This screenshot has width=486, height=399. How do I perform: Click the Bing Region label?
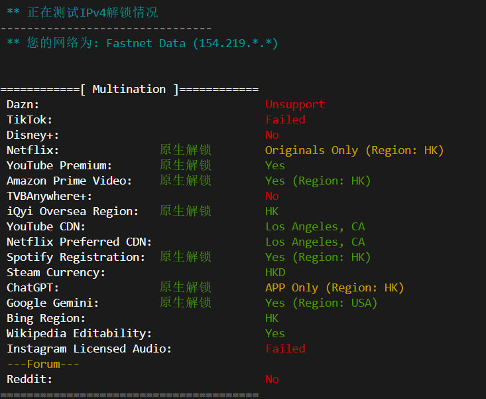[x=46, y=318]
